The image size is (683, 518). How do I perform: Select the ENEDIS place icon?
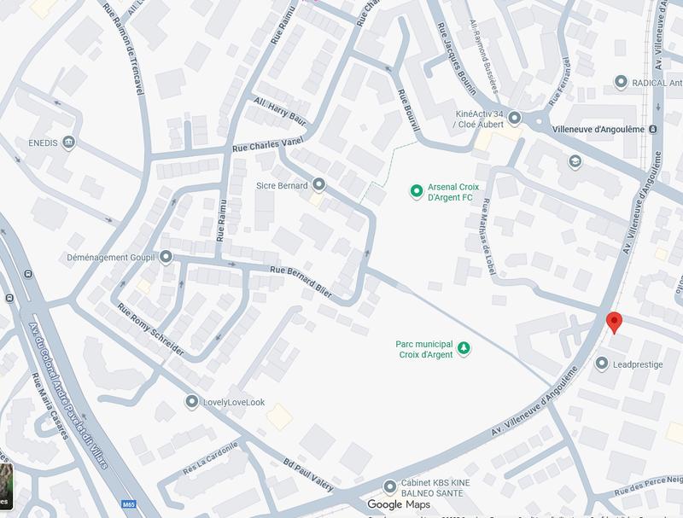click(x=68, y=142)
